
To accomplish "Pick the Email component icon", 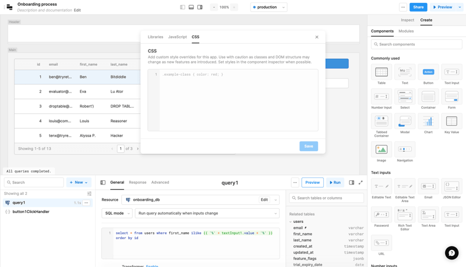I will coord(428,186).
